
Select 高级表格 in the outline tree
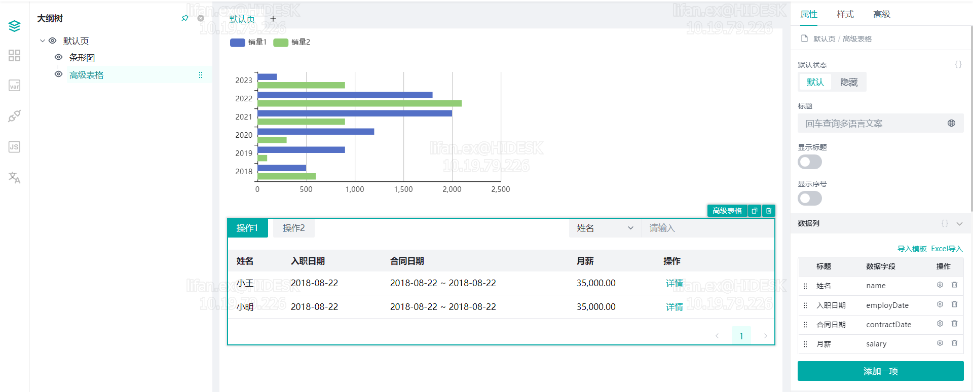click(86, 75)
